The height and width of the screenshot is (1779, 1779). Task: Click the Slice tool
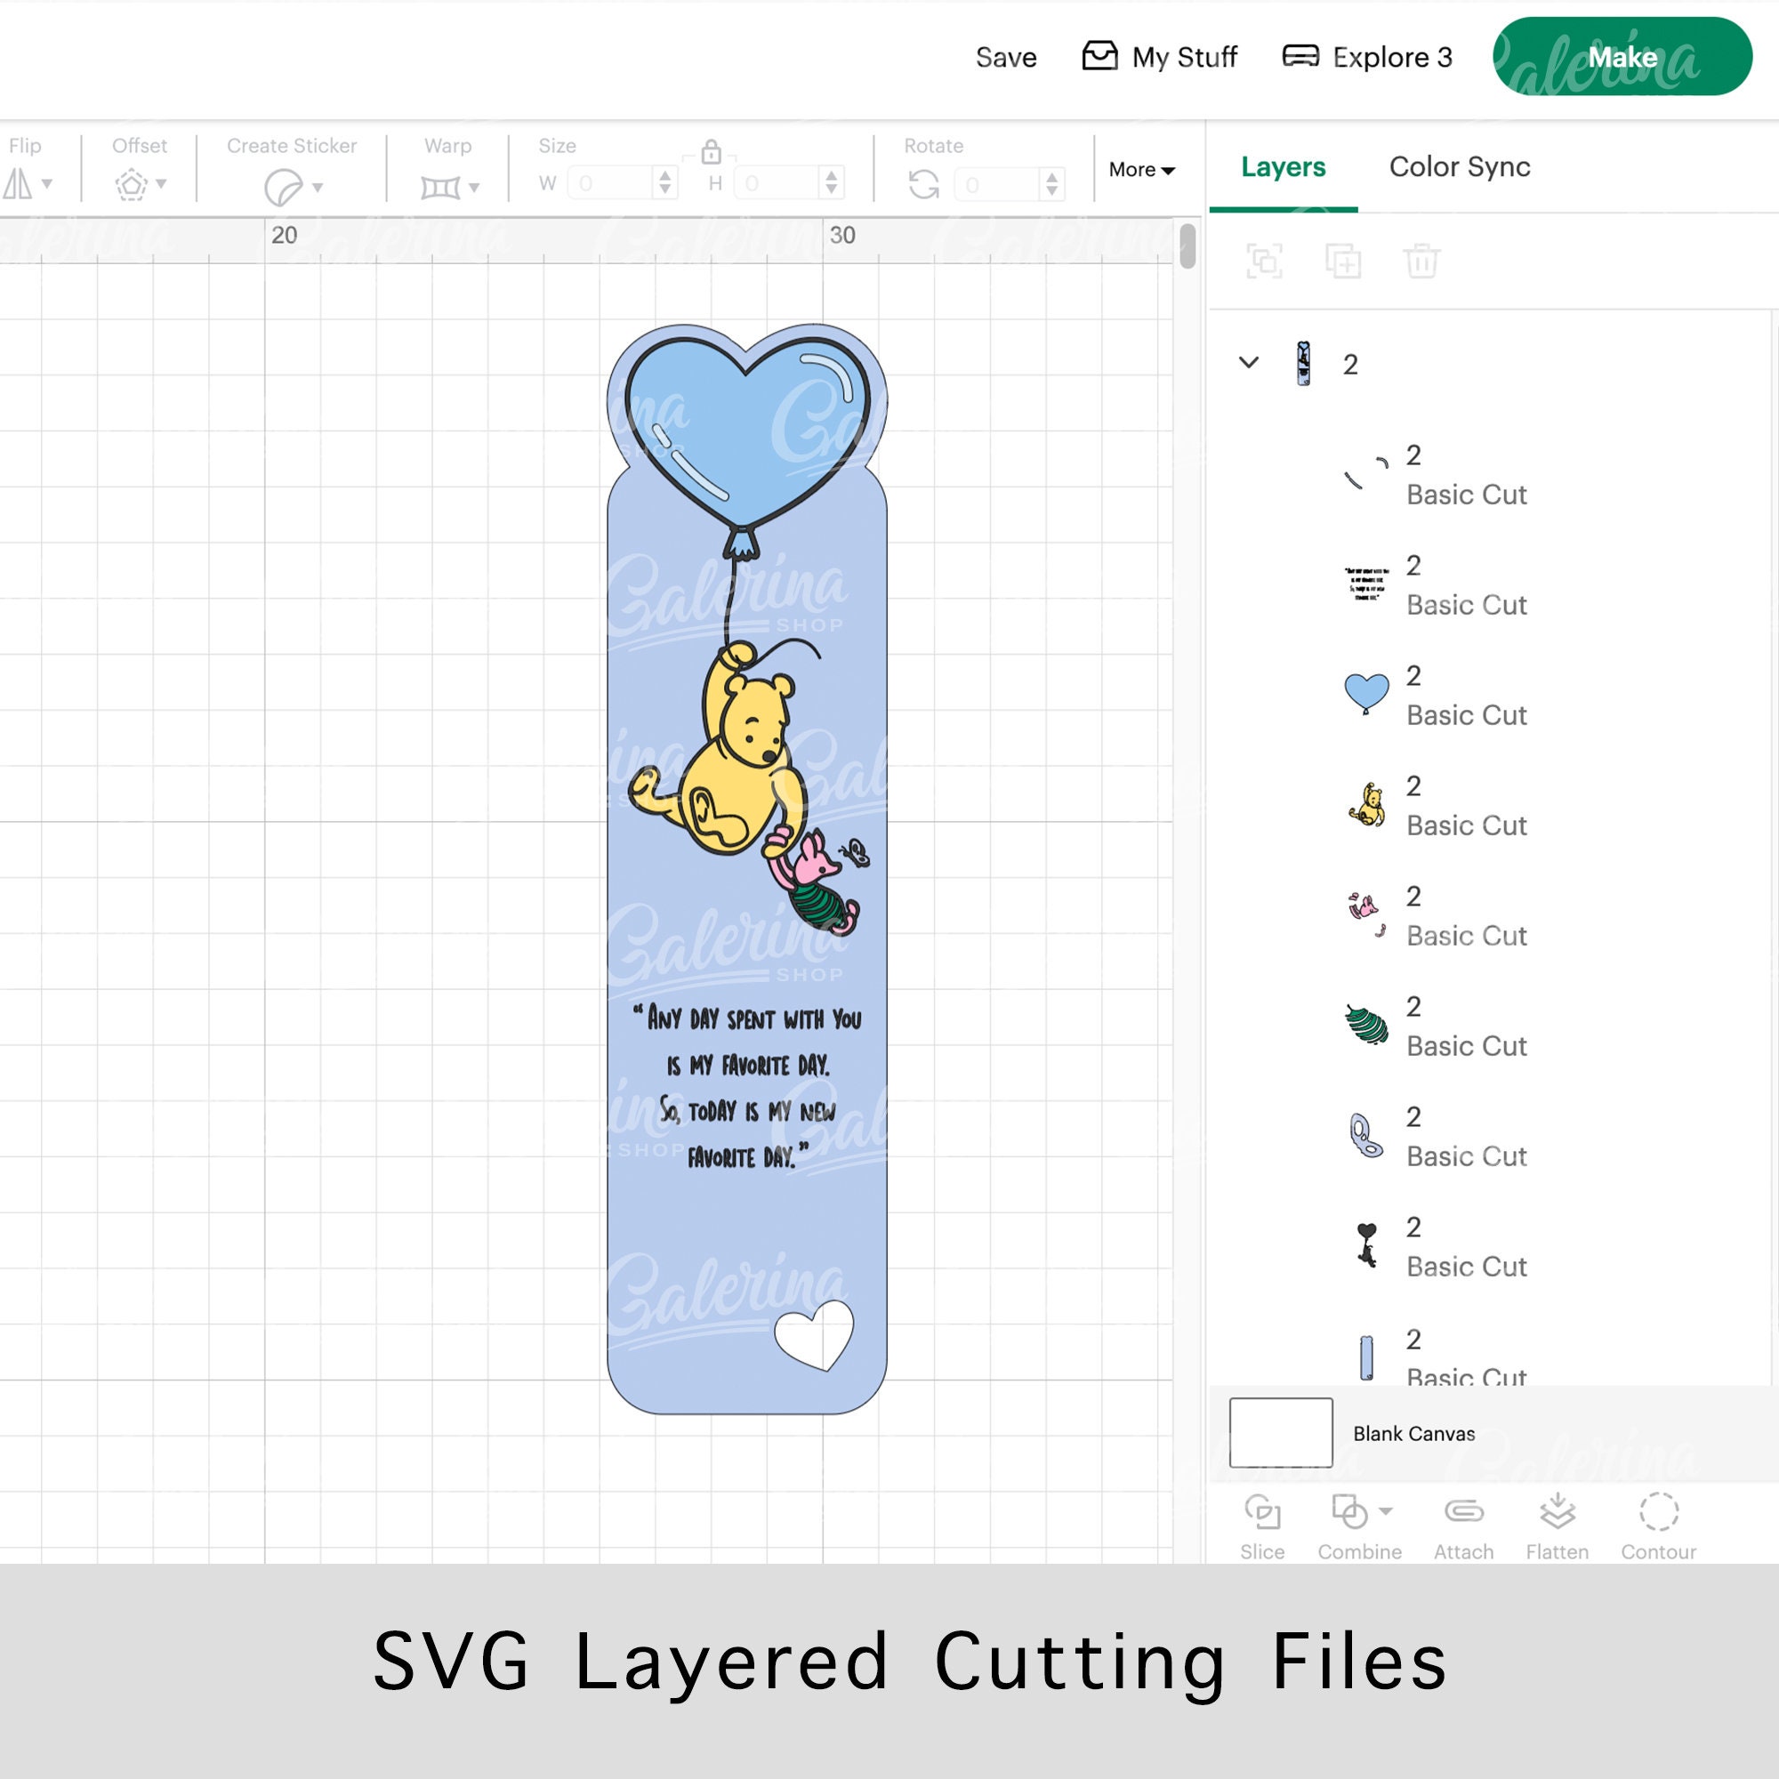[x=1262, y=1526]
